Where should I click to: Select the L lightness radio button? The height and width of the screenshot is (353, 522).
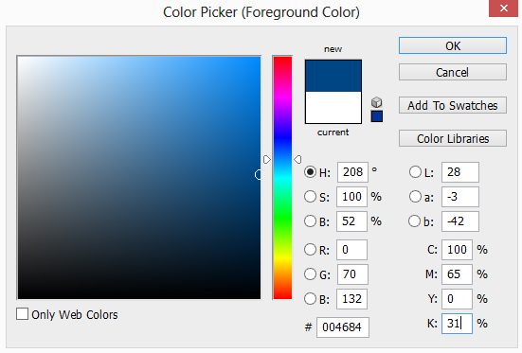point(415,172)
